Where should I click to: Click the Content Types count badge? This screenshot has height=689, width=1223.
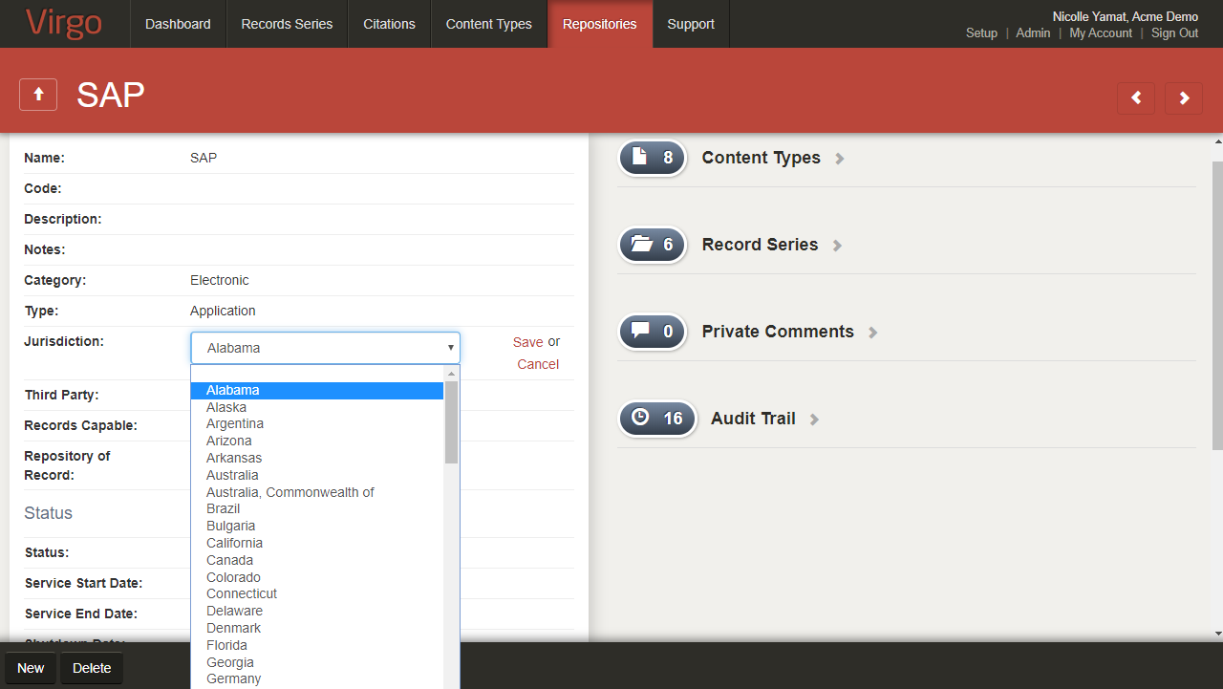(653, 158)
